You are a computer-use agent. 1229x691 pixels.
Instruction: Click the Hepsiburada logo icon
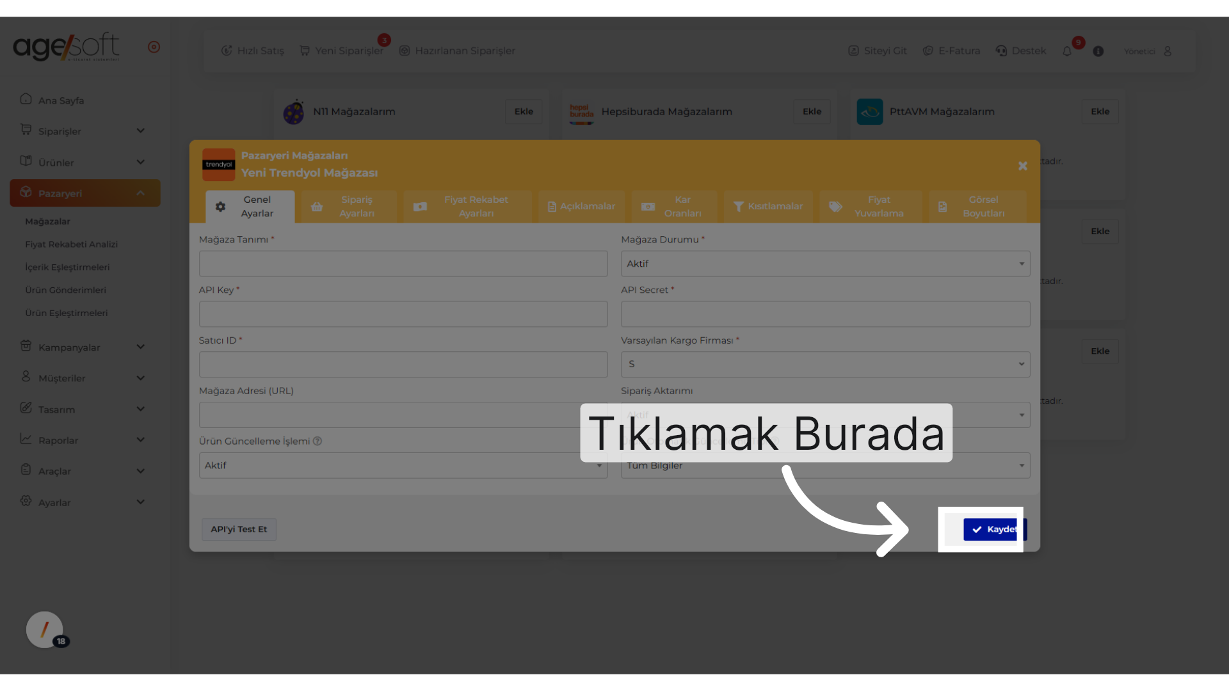[581, 113]
